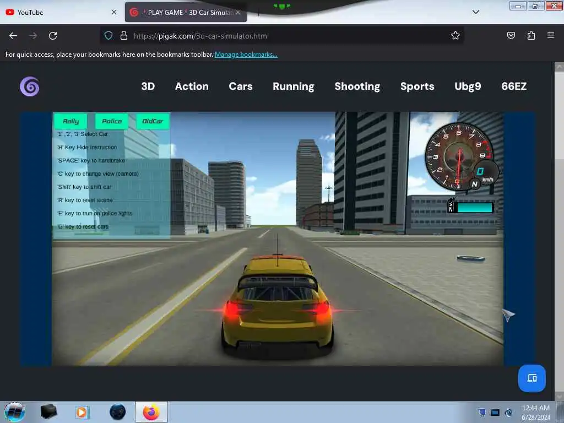Image resolution: width=564 pixels, height=423 pixels.
Task: Click the "'1','2','3' Select Car" text
Action: [x=83, y=134]
